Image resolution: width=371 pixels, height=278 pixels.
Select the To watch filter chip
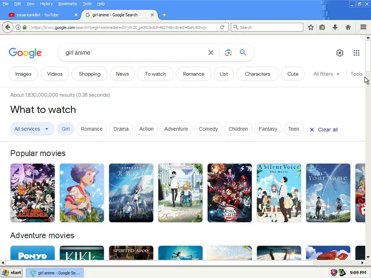(x=155, y=74)
